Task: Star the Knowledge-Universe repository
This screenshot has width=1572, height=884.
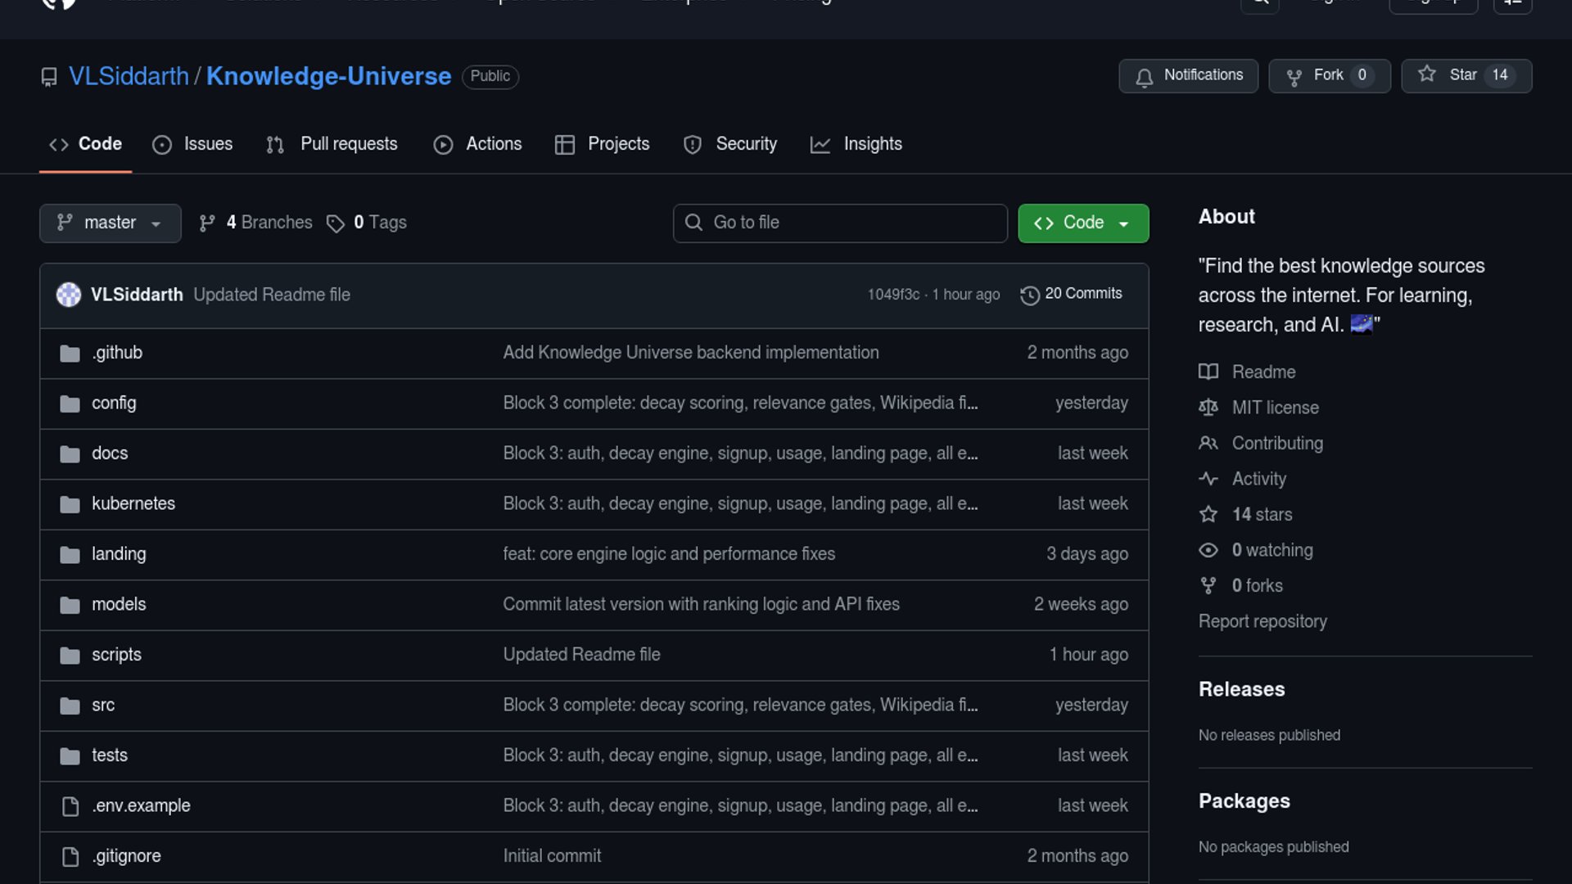Action: [1466, 75]
